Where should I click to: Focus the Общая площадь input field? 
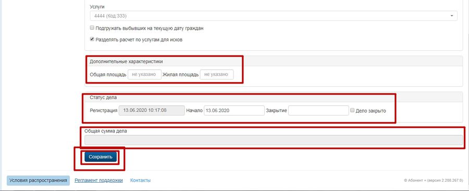144,75
